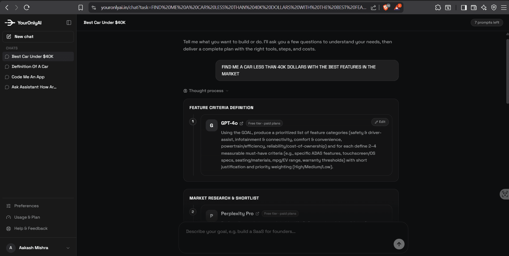Click the screenshot capture floating icon
The width and height of the screenshot is (509, 256).
(504, 194)
